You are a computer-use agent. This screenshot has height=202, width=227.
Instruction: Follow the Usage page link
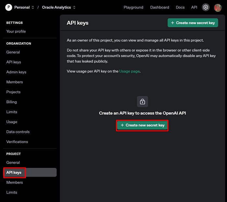[x=129, y=71]
